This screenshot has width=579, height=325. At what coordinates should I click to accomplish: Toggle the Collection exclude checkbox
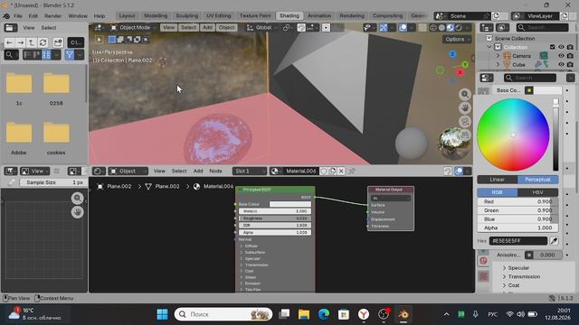[x=553, y=47]
